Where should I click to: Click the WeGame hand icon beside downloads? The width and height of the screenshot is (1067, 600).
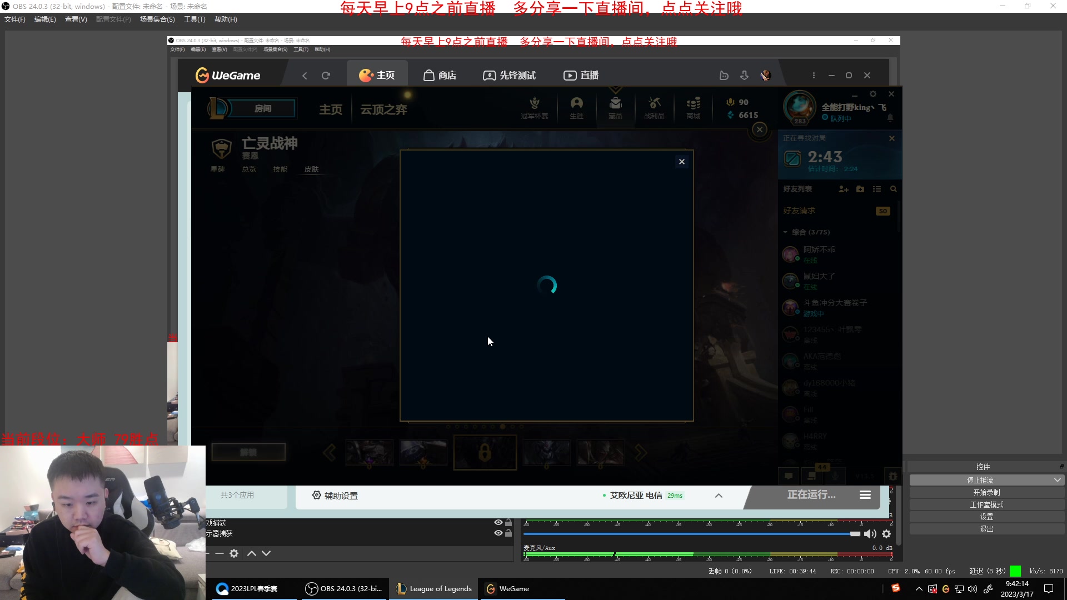[x=724, y=75]
